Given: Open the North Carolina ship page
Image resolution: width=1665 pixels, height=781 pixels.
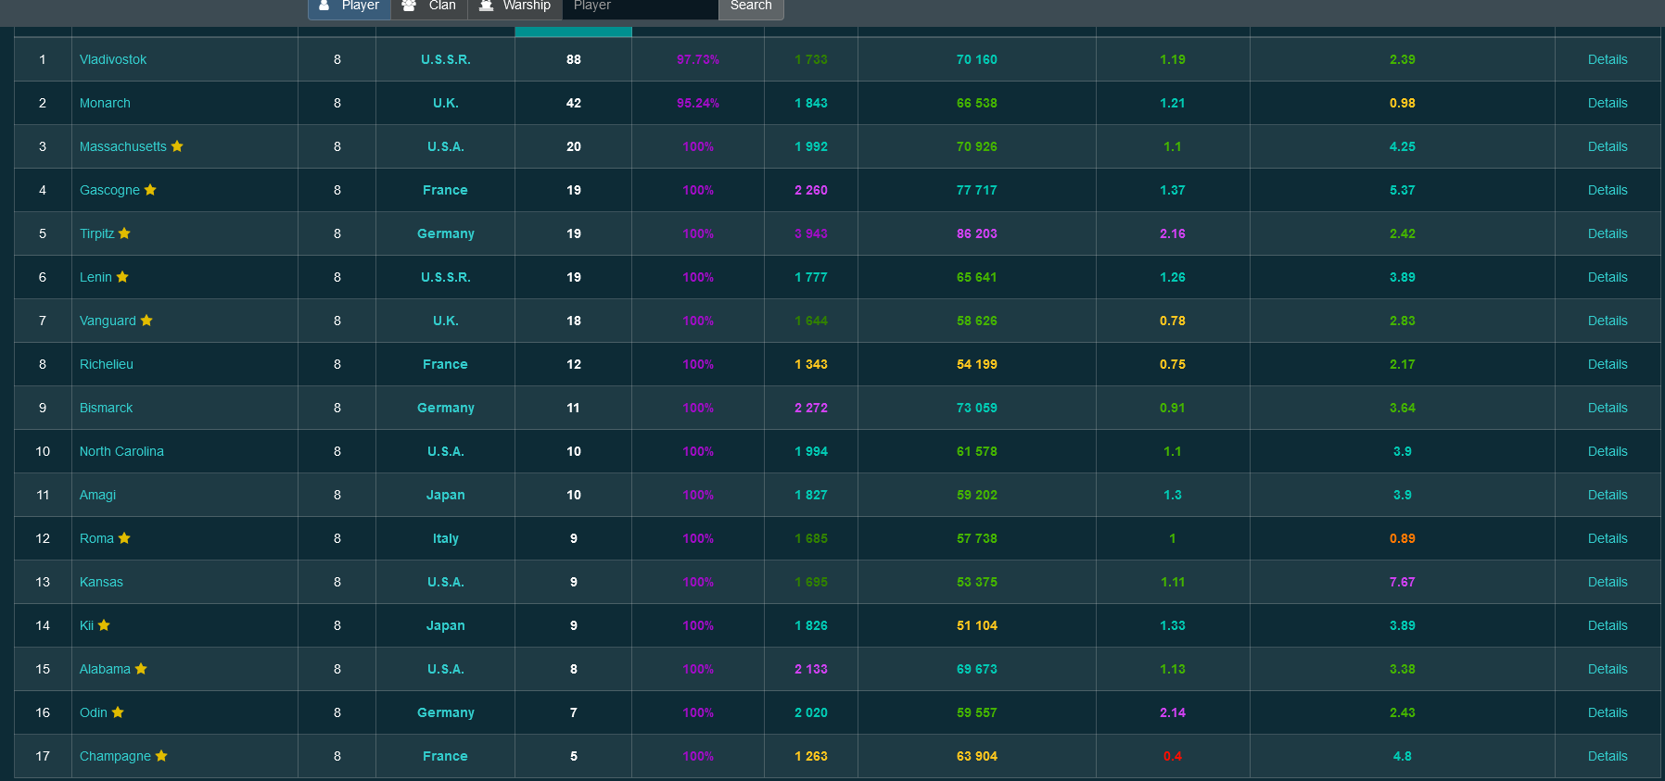Looking at the screenshot, I should [x=121, y=451].
